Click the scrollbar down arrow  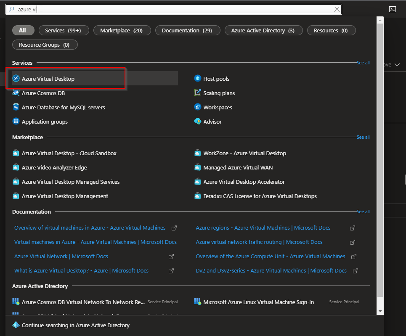380,311
